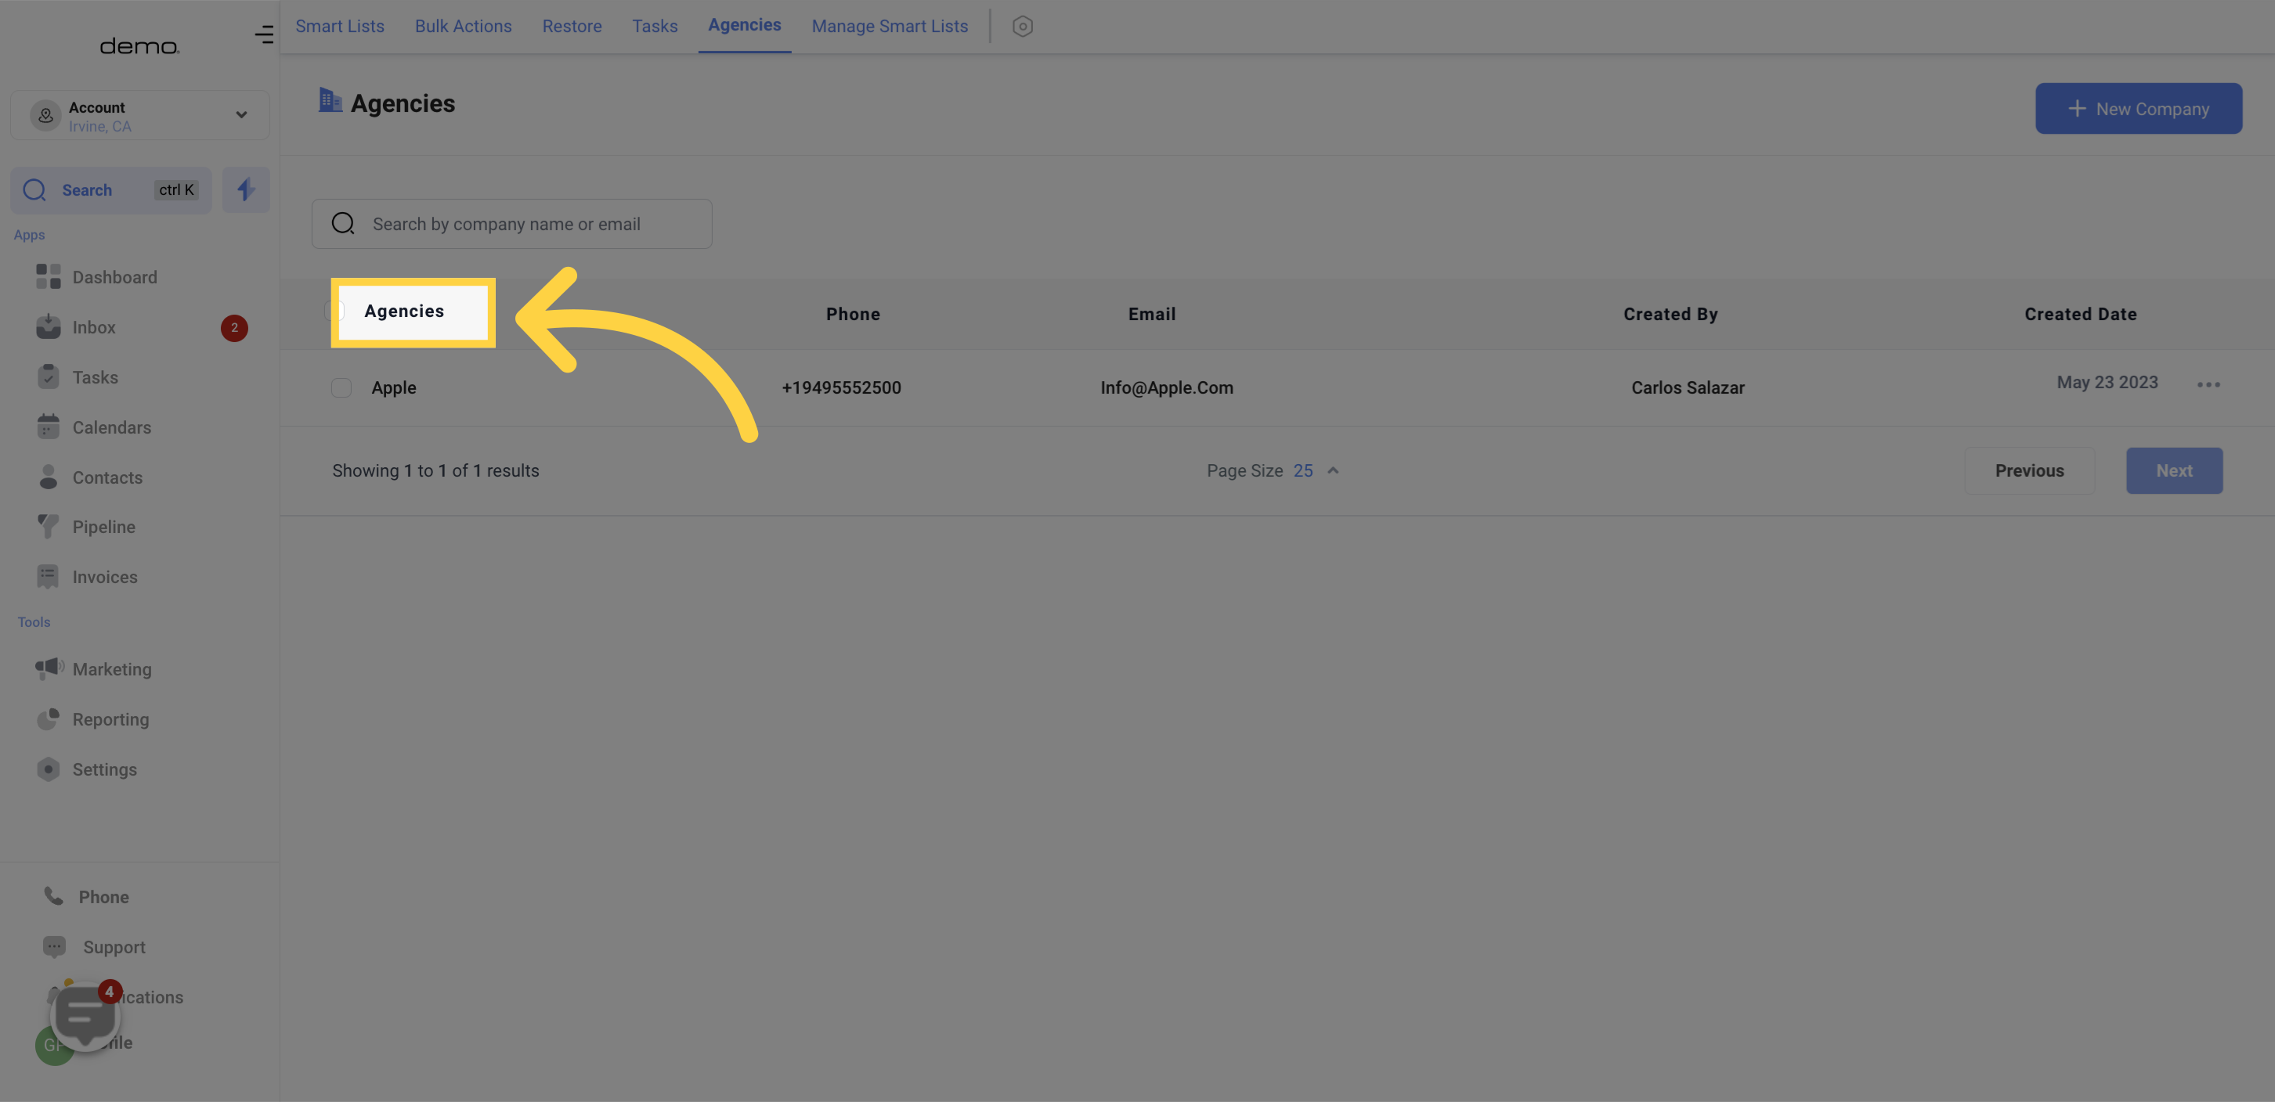Click the New Company button

[x=2138, y=109]
